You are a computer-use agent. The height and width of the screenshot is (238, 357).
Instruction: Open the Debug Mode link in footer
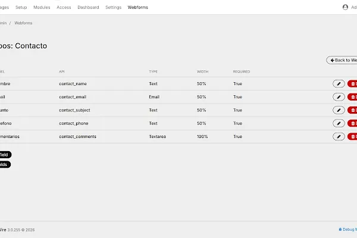[348, 230]
